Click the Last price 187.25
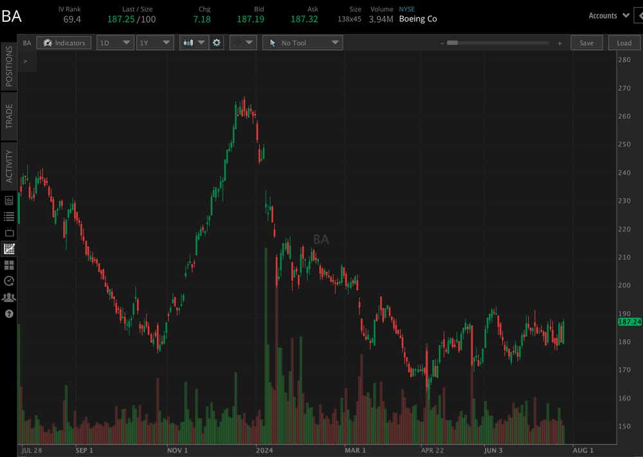The width and height of the screenshot is (643, 457). pyautogui.click(x=121, y=19)
